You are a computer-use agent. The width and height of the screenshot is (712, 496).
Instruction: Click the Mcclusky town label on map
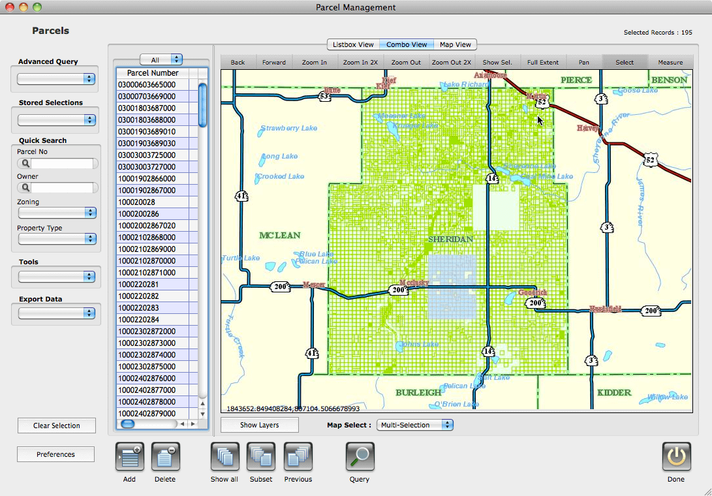[x=414, y=283]
